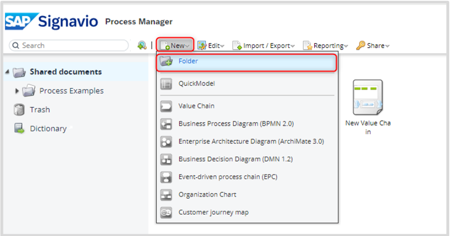The height and width of the screenshot is (236, 450).
Task: Click the Process Examples folder icon
Action: tap(29, 90)
